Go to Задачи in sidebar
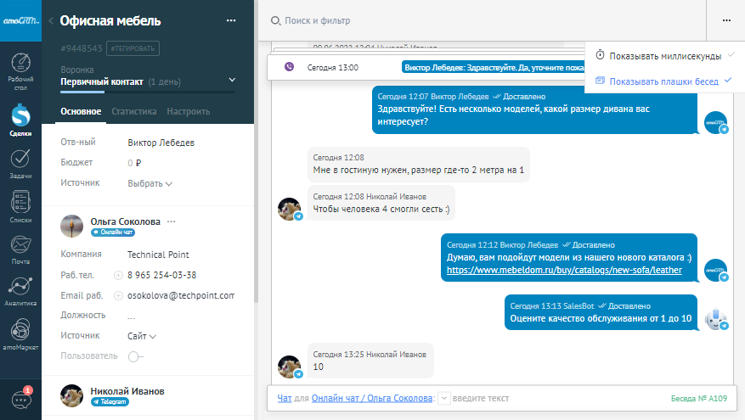This screenshot has height=420, width=745. (20, 162)
